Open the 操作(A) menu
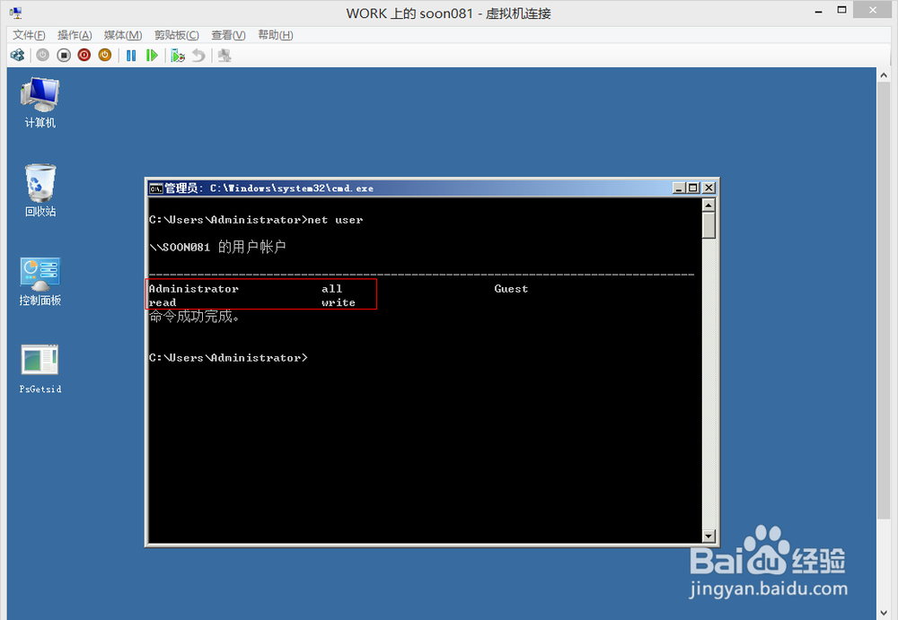The height and width of the screenshot is (620, 898). pos(75,35)
